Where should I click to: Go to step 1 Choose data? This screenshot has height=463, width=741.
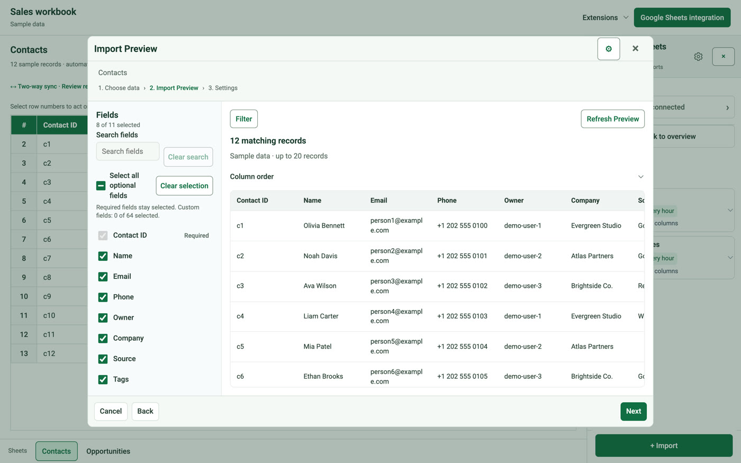point(119,88)
